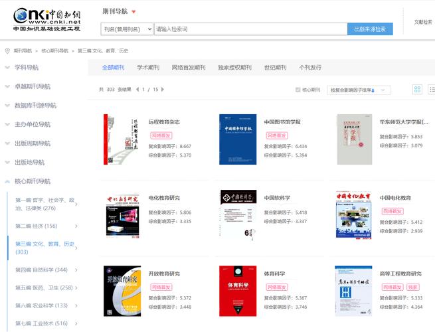435x332 pixels.
Task: Toggle the 核心期刊 checkbox
Action: [298, 90]
